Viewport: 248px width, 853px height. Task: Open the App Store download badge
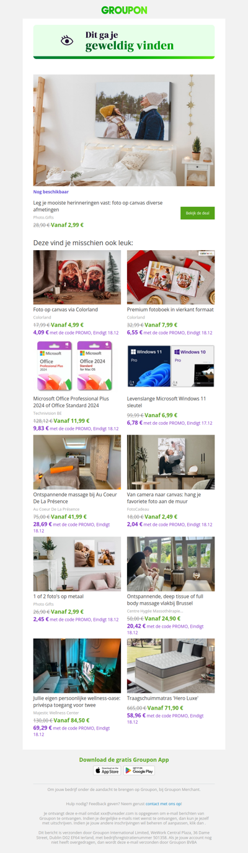pyautogui.click(x=107, y=770)
